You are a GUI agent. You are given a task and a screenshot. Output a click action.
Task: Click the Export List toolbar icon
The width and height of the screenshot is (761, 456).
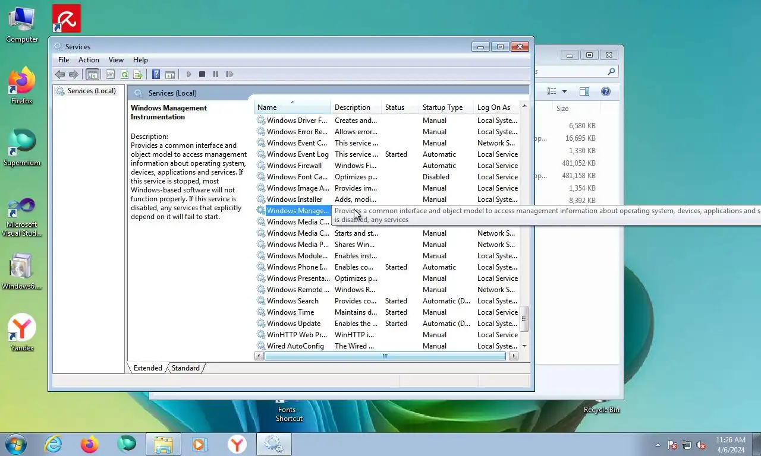pyautogui.click(x=138, y=74)
